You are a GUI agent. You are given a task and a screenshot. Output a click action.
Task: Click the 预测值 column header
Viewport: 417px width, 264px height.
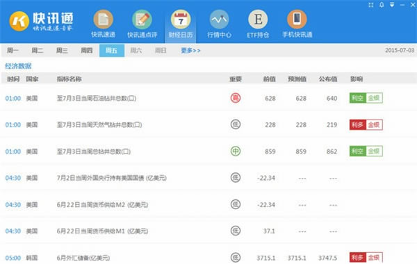click(x=297, y=79)
